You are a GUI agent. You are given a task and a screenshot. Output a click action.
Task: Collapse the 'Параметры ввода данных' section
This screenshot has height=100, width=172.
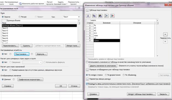tap(87, 79)
